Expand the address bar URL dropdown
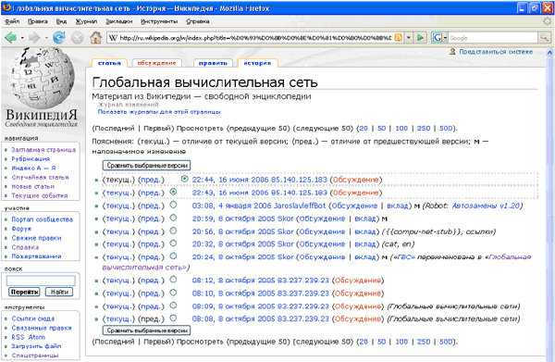This screenshot has height=362, width=555. [409, 38]
